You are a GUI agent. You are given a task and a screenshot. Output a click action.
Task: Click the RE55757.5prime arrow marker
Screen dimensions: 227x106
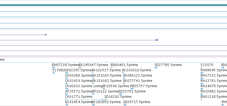pos(132,89)
